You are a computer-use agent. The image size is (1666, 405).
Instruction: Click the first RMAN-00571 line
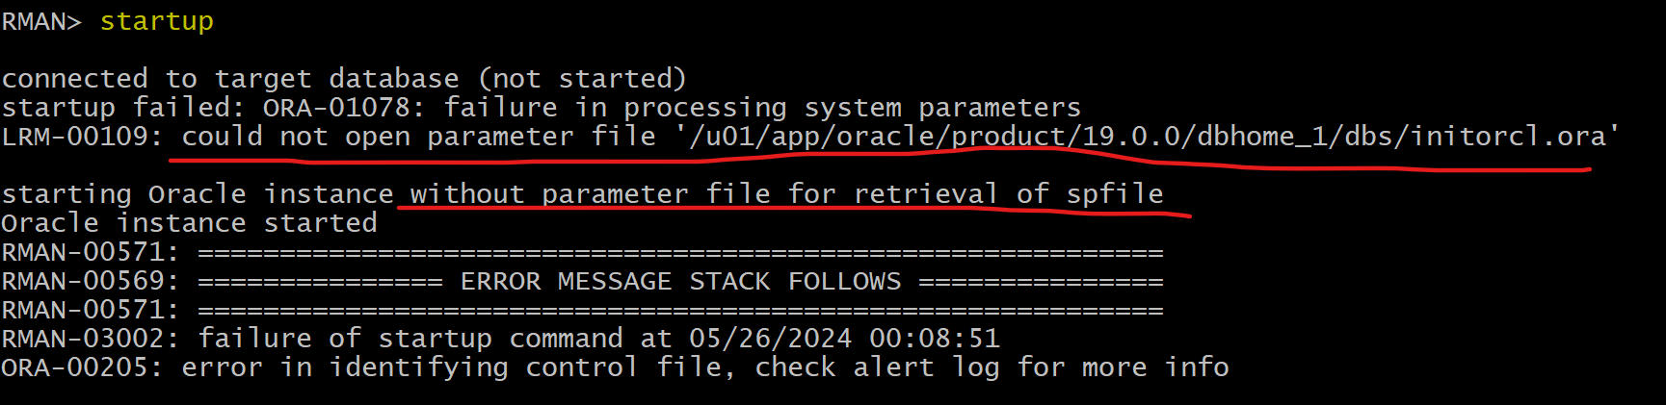tap(583, 253)
